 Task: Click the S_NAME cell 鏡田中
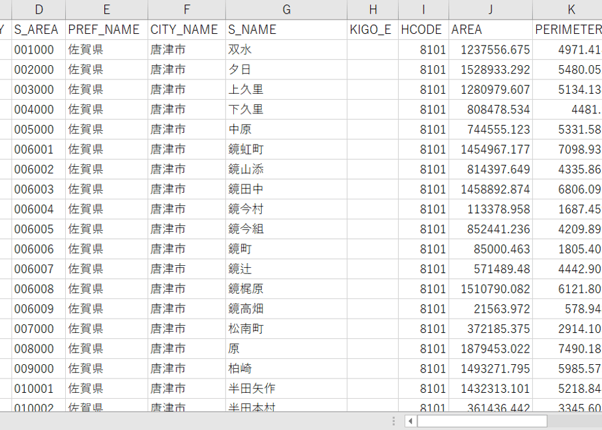tap(287, 190)
